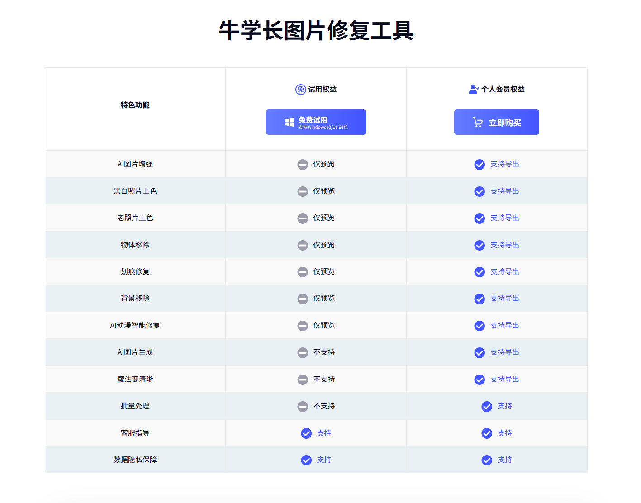Click the 牛学长图片修复工具 page title

(316, 31)
